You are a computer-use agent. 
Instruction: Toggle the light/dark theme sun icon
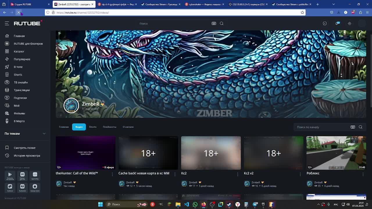coord(350,24)
